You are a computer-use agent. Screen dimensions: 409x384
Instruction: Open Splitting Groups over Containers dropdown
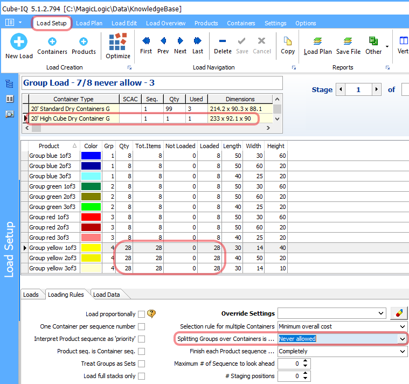tap(401, 339)
